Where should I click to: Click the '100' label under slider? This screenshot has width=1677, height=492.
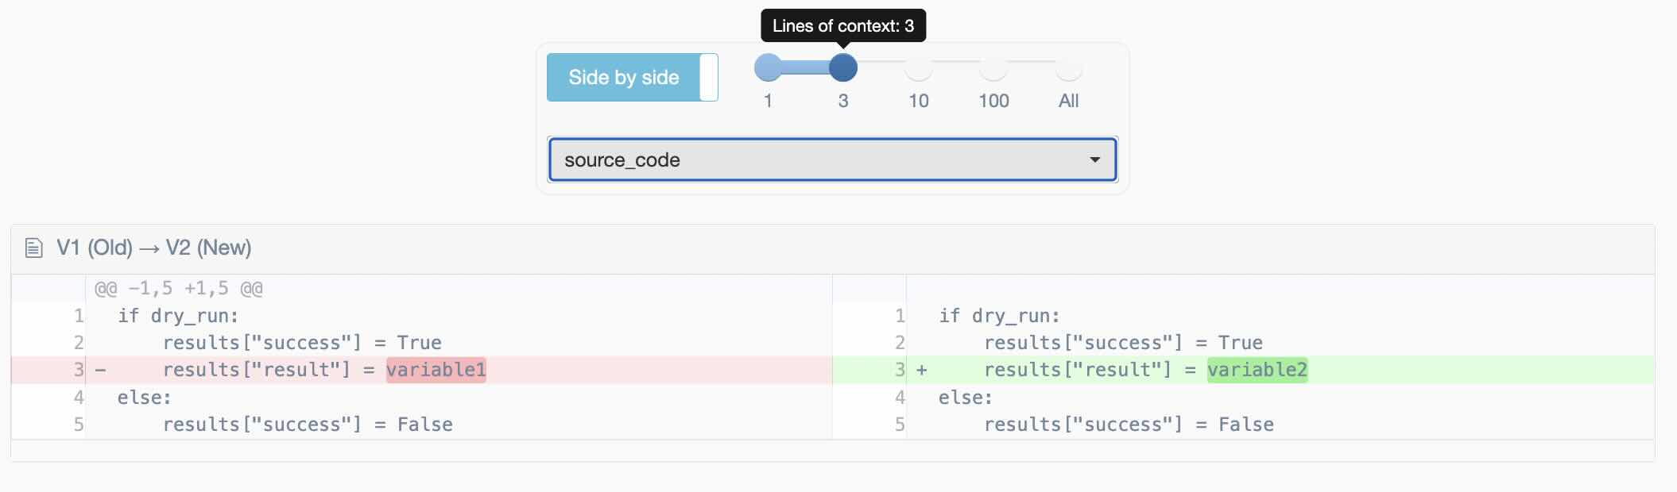tap(993, 101)
